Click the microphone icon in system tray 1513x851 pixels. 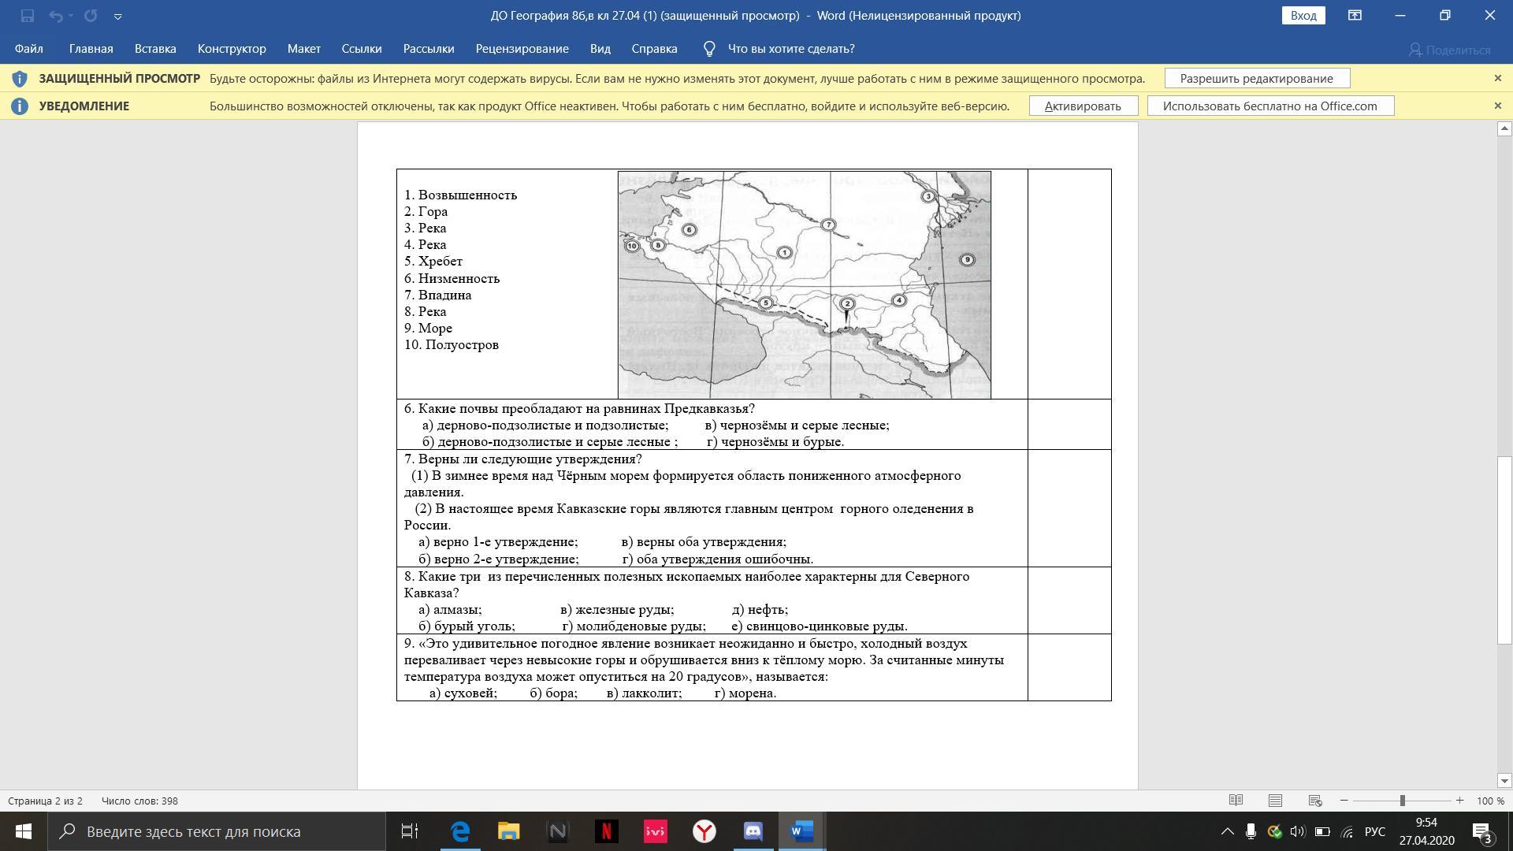coord(1250,831)
